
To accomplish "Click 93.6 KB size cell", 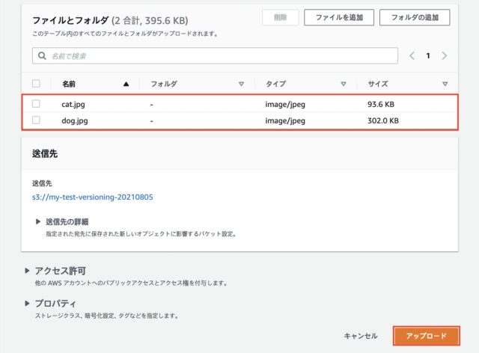I will (381, 104).
